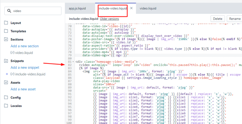
Task: Click the Assets folder icon
Action: [x=6, y=82]
